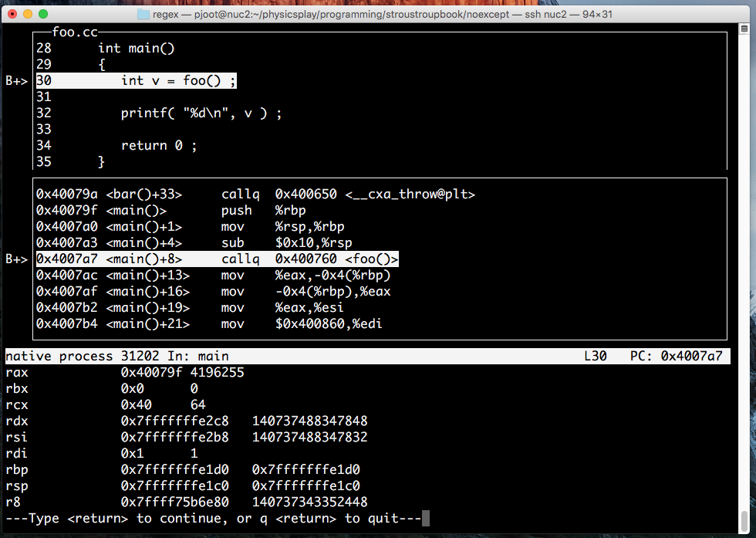The height and width of the screenshot is (538, 756).
Task: Click the terminal cursor after the quit prompt
Action: tap(426, 518)
